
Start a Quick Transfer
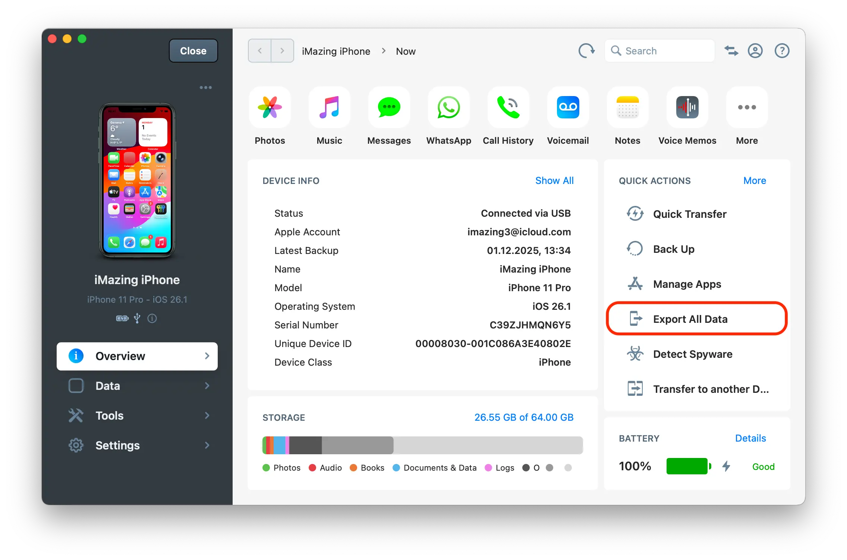pos(689,214)
